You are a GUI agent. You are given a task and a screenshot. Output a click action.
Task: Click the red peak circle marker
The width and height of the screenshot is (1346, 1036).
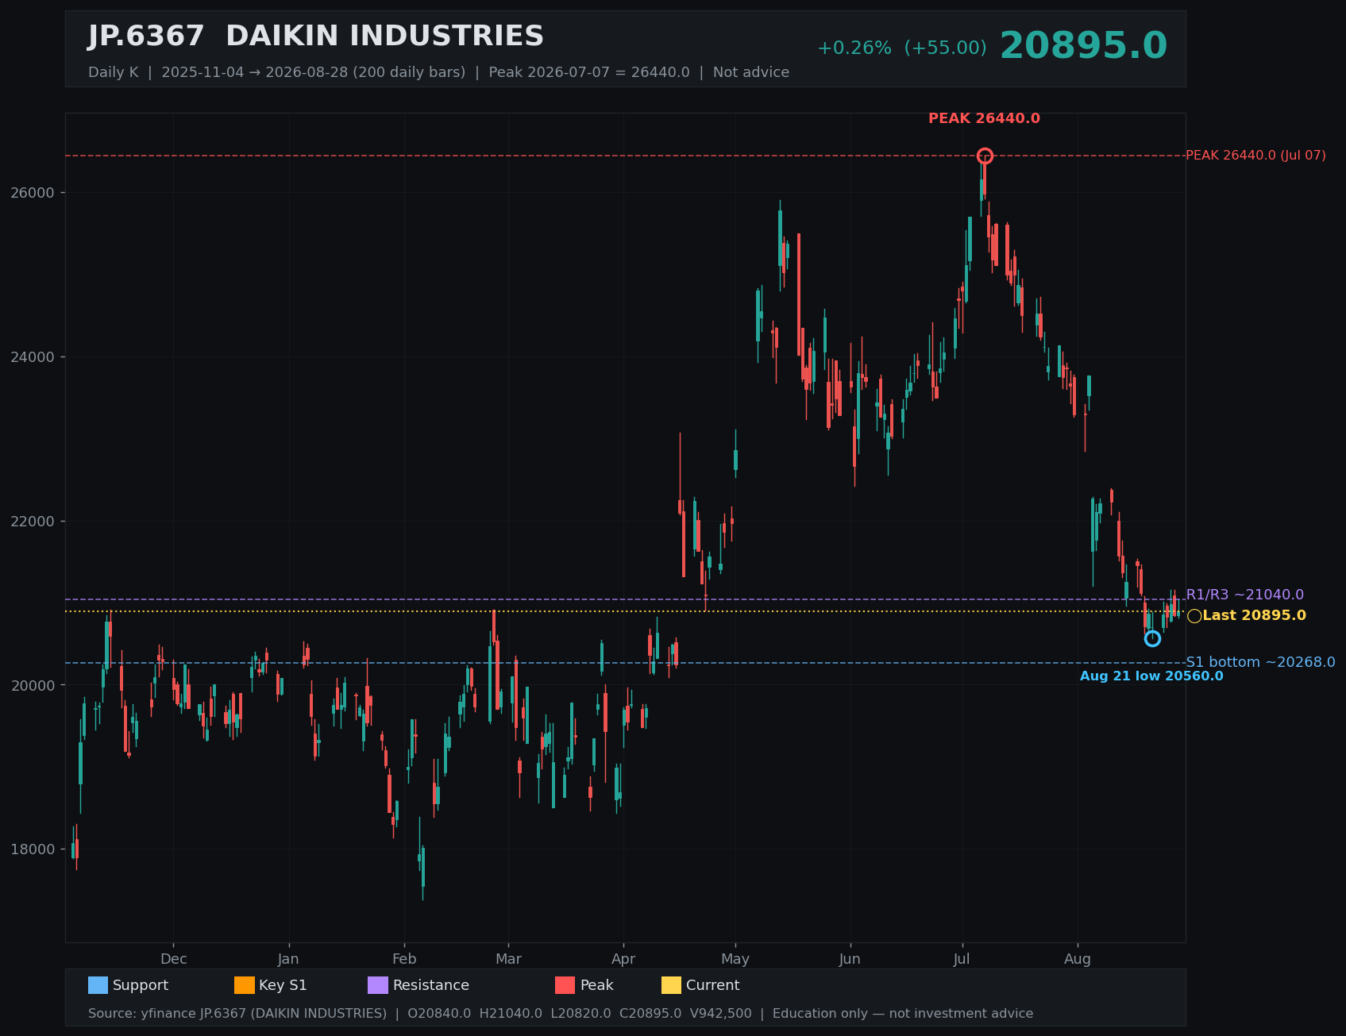click(985, 156)
